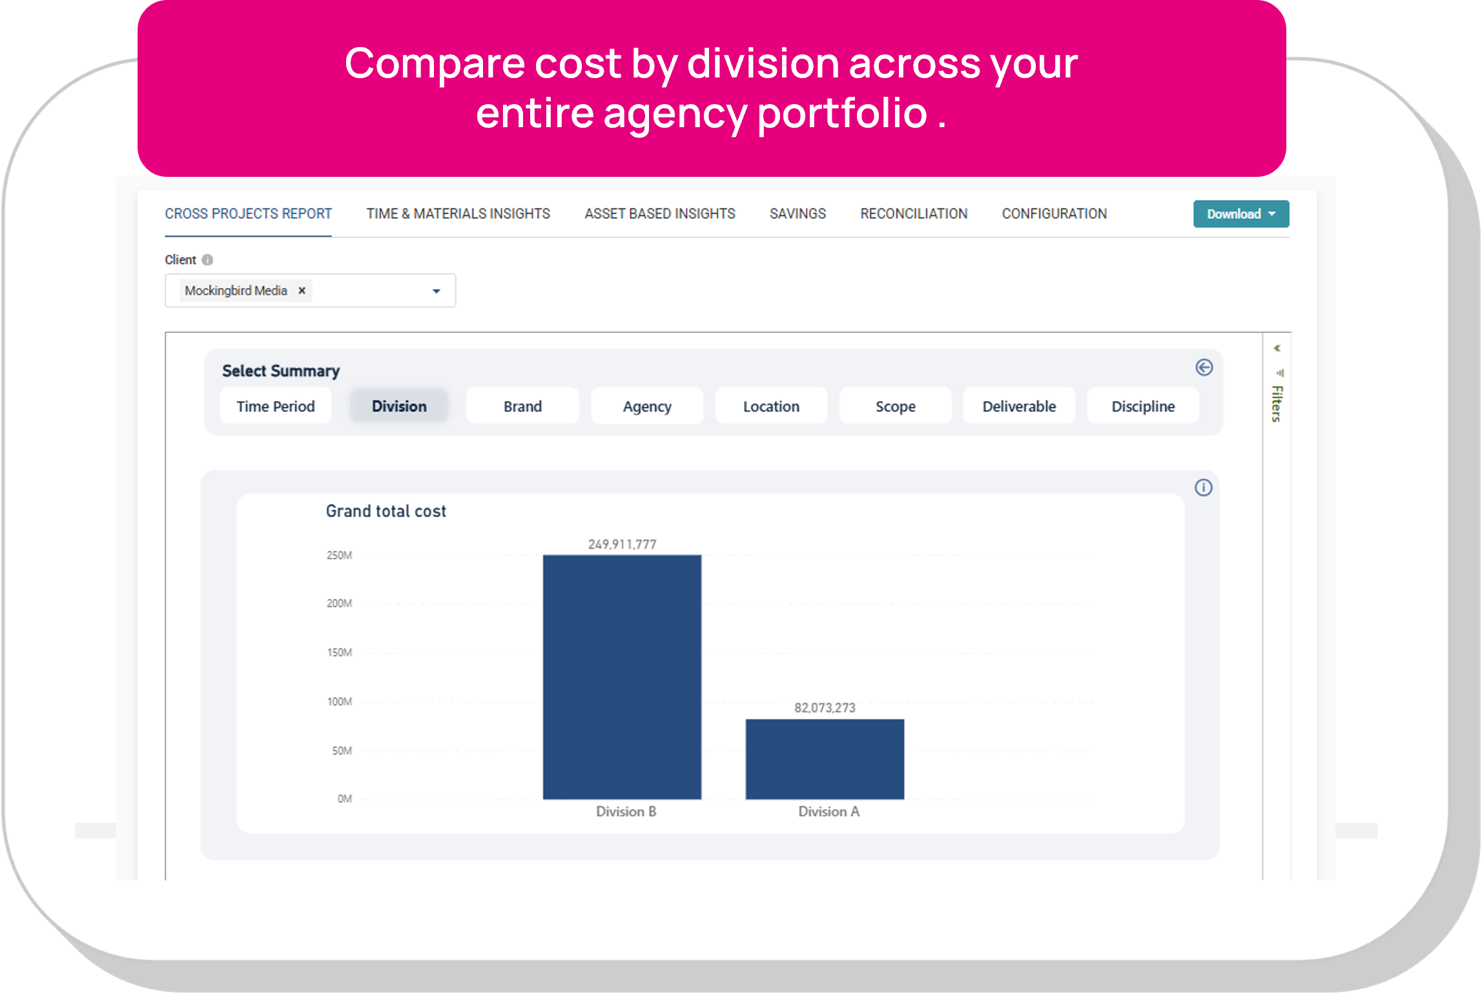Viewport: 1482px width, 994px height.
Task: Click the filter funnel icon
Action: 1280,372
